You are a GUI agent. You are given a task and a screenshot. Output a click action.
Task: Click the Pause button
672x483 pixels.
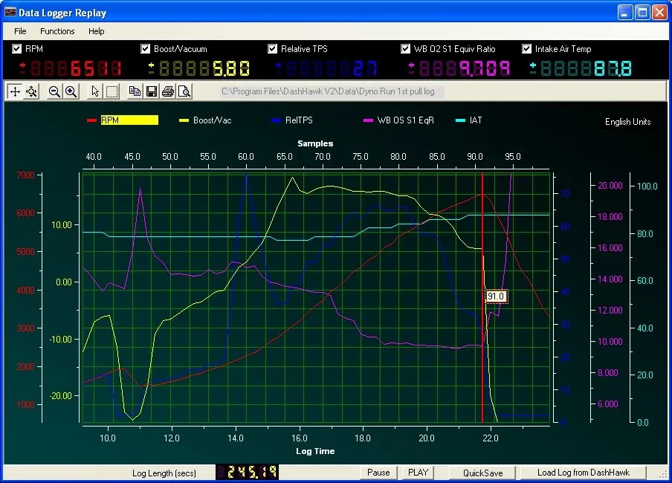tap(378, 473)
